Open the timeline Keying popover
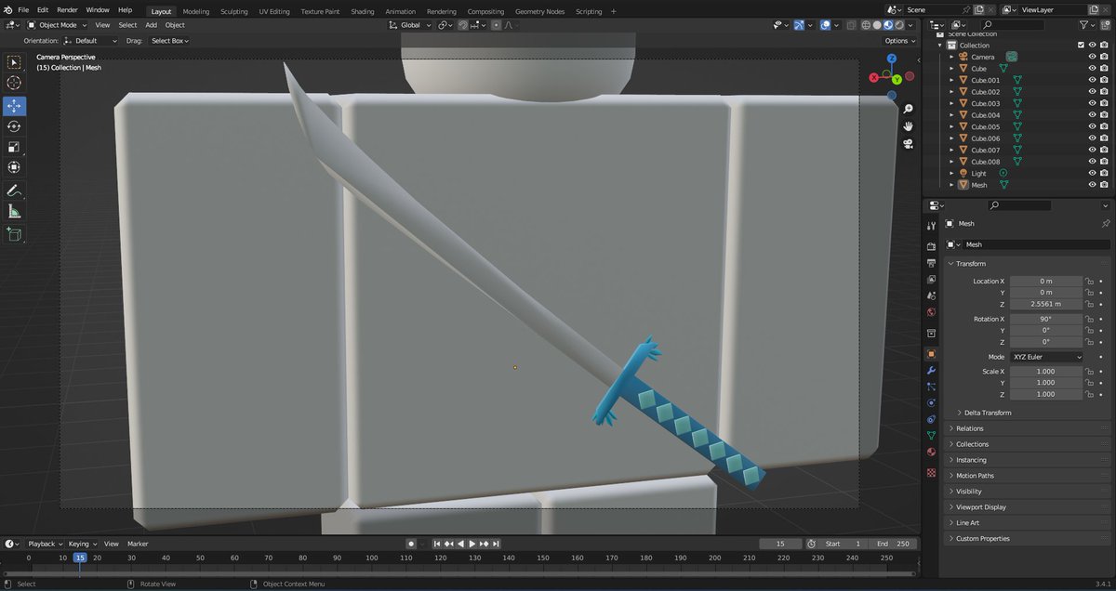 (x=81, y=544)
